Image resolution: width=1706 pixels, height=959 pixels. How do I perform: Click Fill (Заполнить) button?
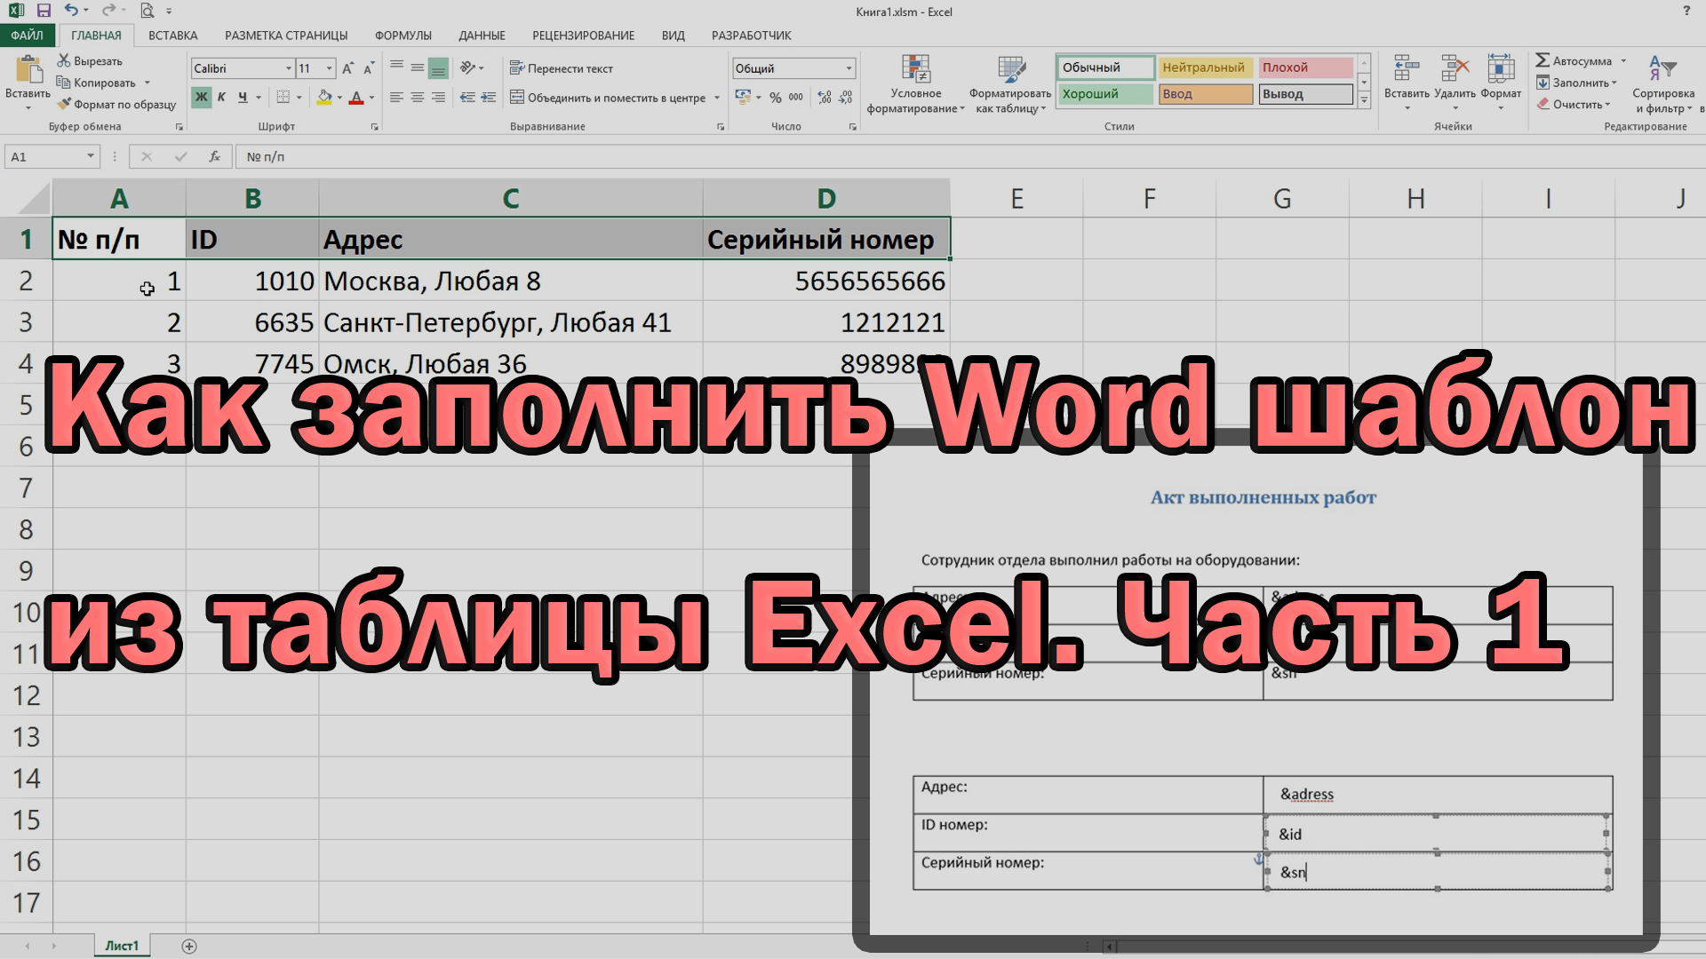tap(1574, 83)
